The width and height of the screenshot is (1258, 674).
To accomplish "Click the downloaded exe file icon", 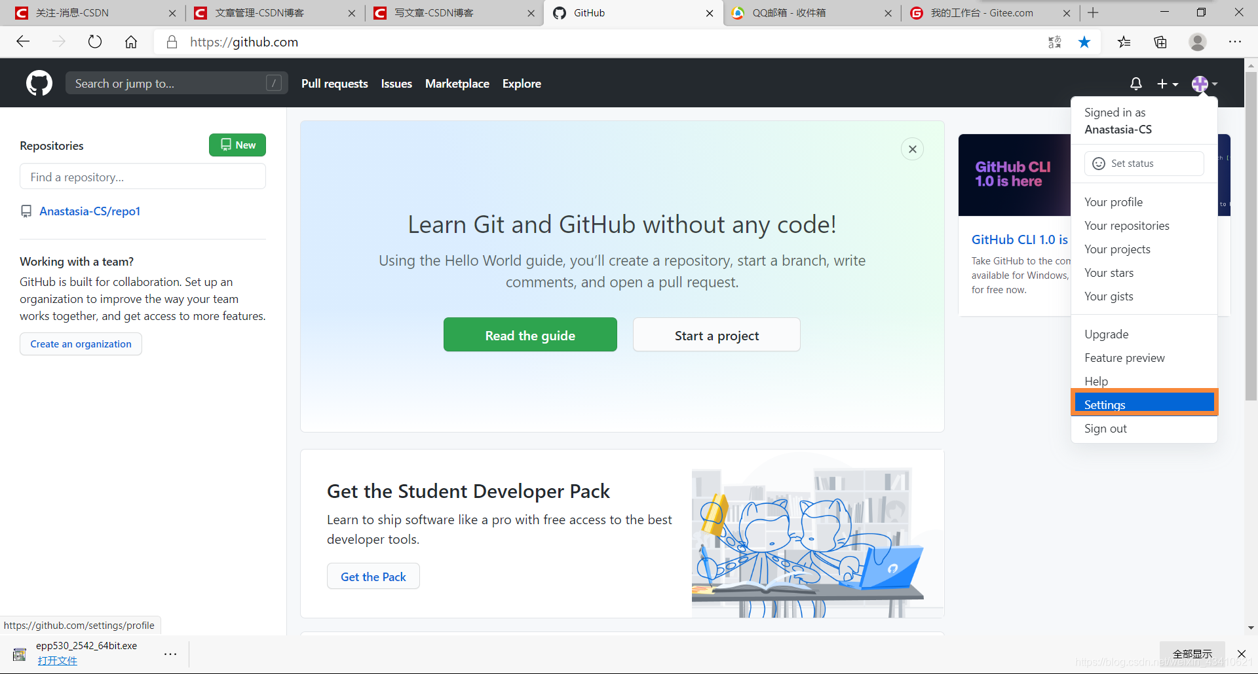I will point(20,654).
